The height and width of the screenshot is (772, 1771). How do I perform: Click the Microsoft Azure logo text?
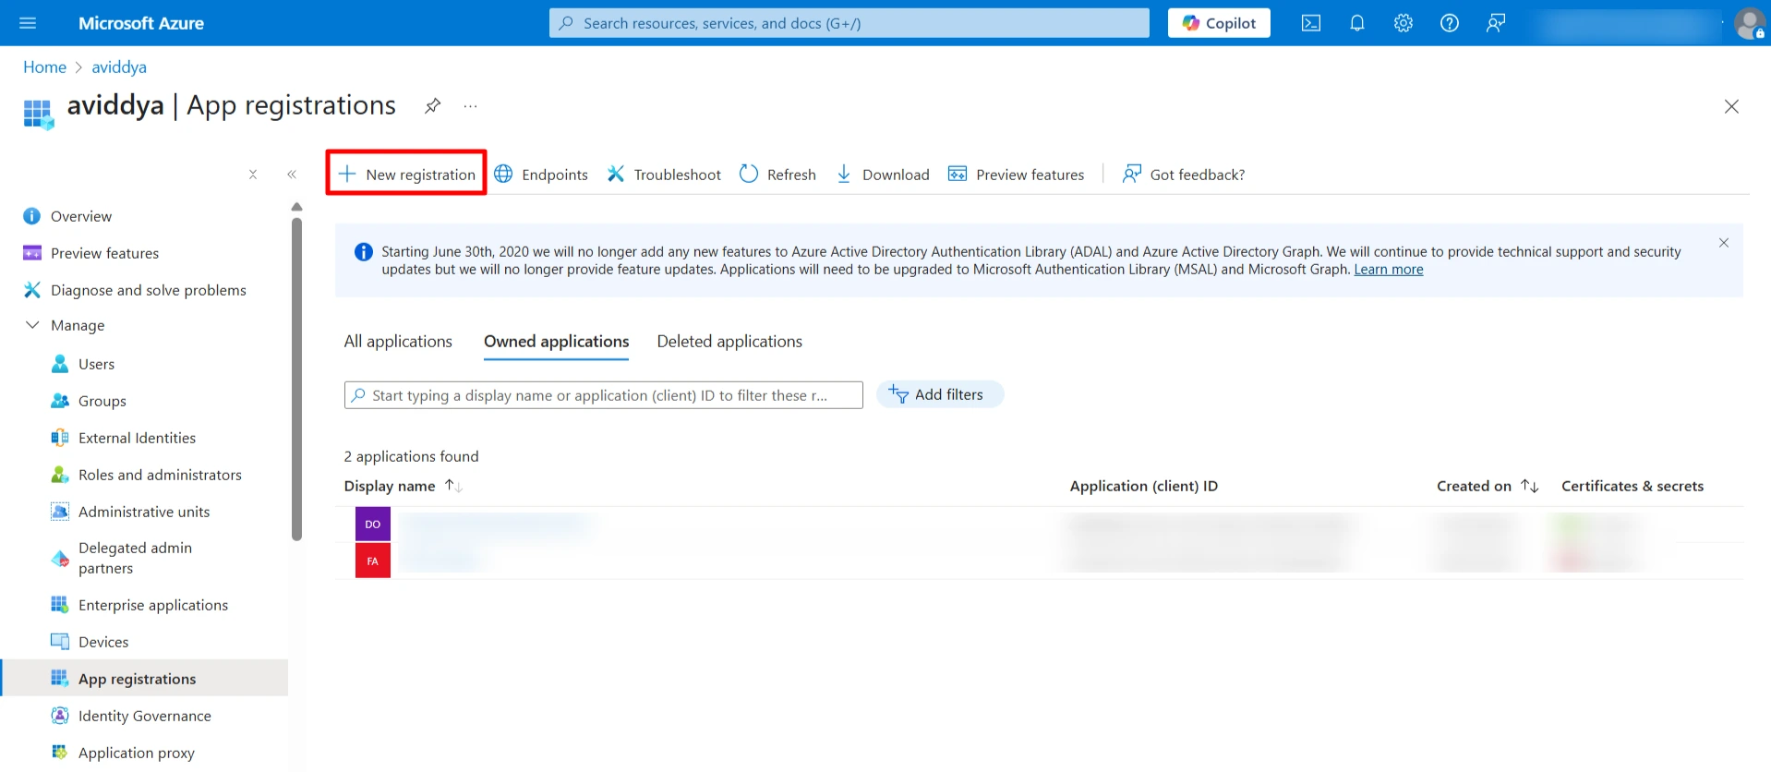(141, 23)
